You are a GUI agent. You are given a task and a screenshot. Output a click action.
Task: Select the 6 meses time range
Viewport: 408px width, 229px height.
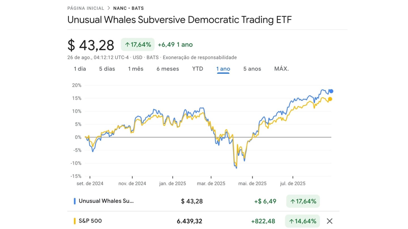[x=167, y=69]
